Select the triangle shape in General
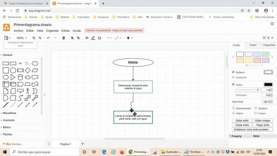277x156 pixels. [x=13, y=77]
